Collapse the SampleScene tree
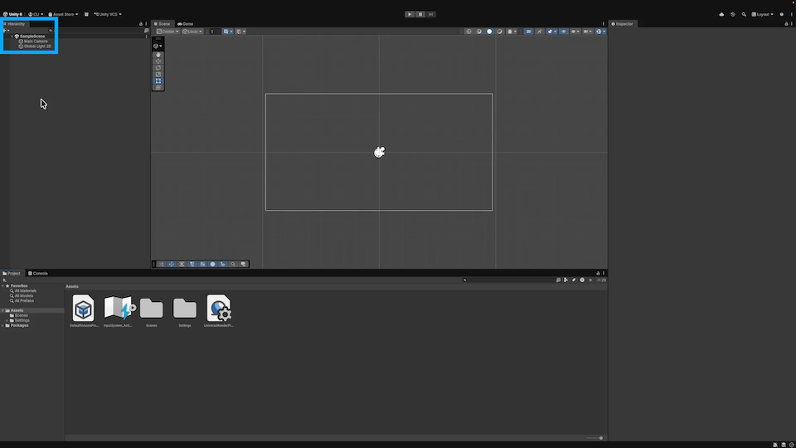The height and width of the screenshot is (448, 796). [x=12, y=36]
